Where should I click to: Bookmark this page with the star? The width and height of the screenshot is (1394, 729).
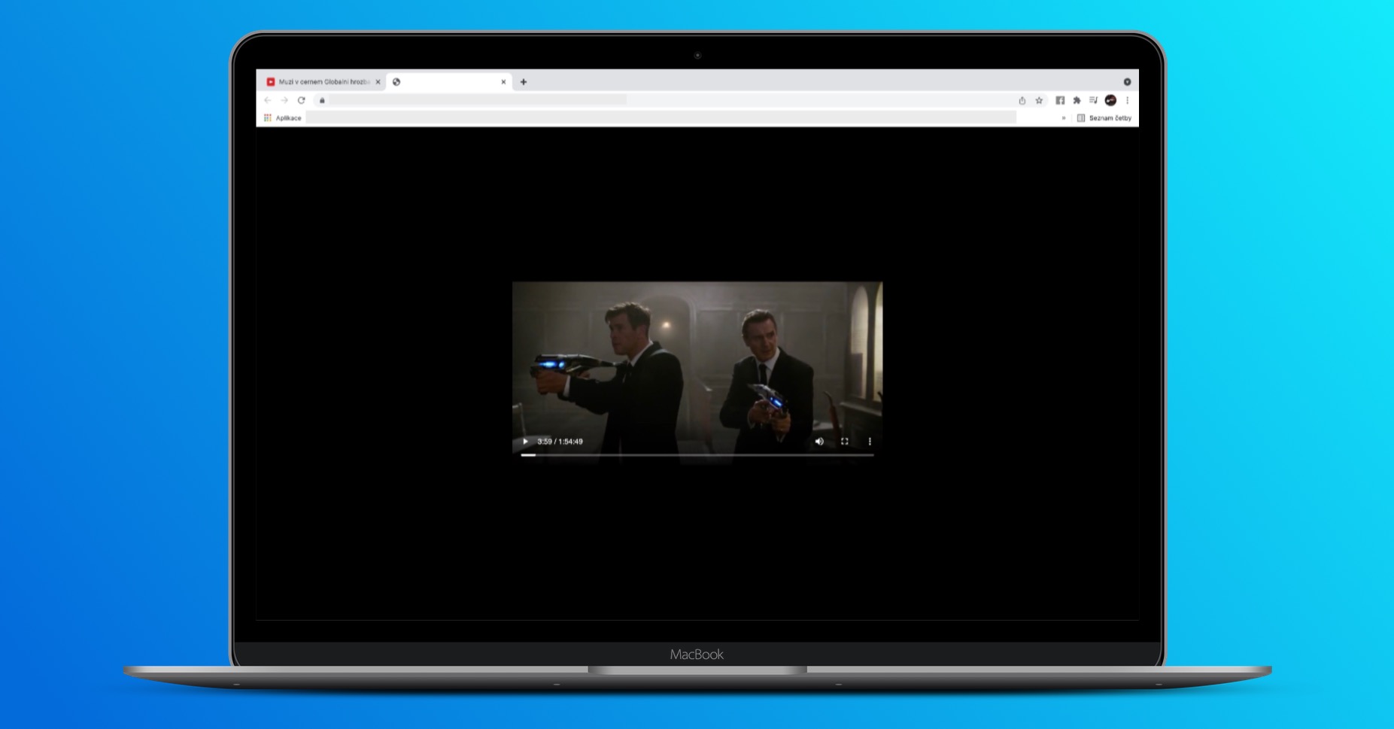coord(1039,100)
